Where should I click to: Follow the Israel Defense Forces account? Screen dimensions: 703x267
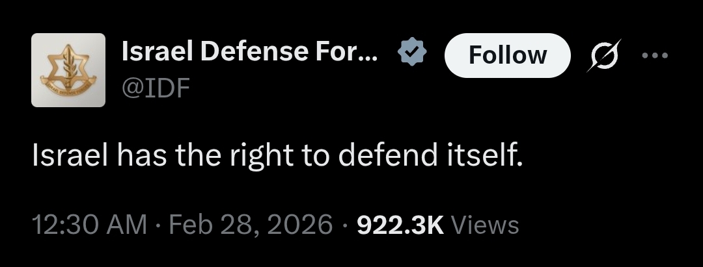[508, 55]
